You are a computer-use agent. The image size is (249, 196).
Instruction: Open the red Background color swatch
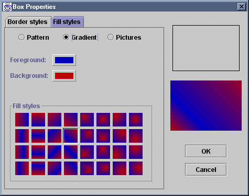pos(64,76)
